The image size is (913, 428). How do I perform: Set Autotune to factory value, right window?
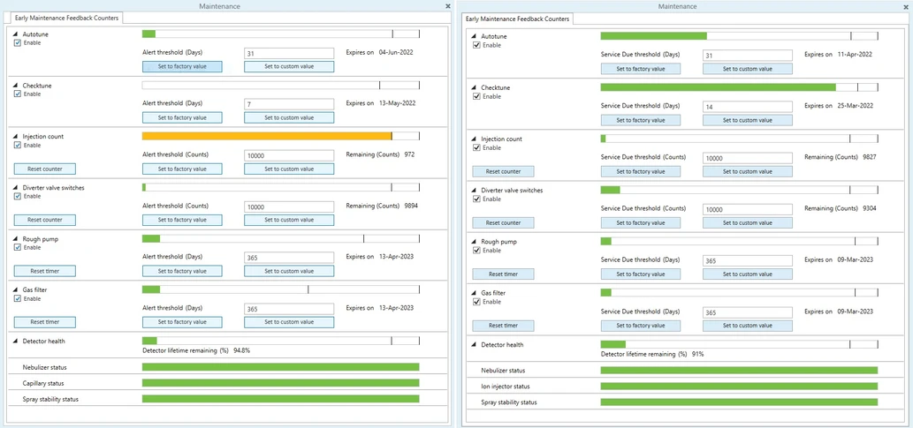tap(641, 69)
